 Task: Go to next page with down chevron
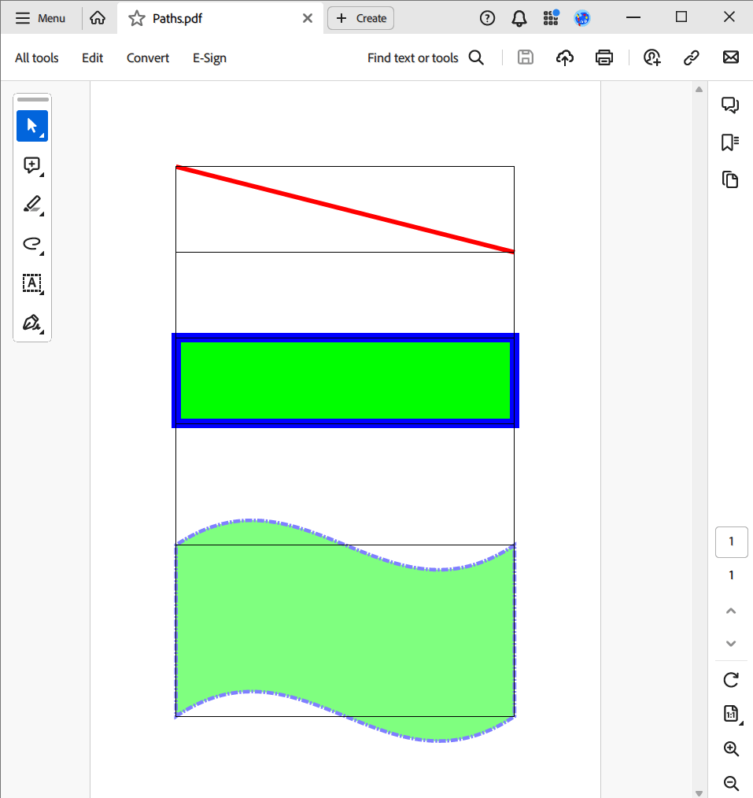coord(731,643)
